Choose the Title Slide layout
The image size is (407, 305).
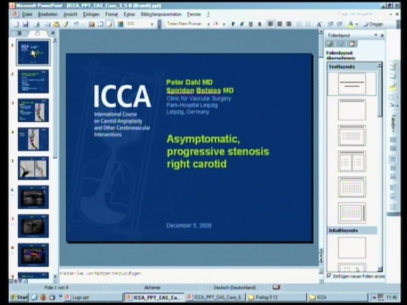[x=352, y=84]
